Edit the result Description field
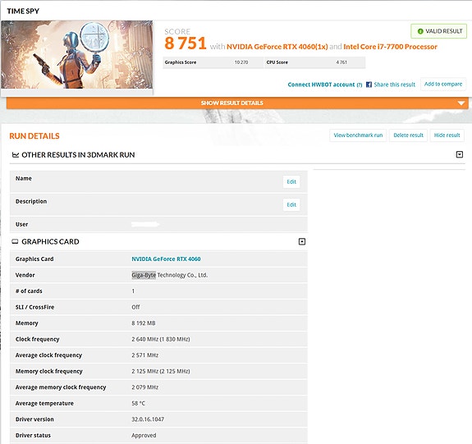Viewport: 472px width, 444px height. tap(291, 204)
